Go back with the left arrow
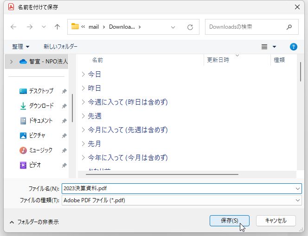Image resolution: width=308 pixels, height=236 pixels. 13,27
